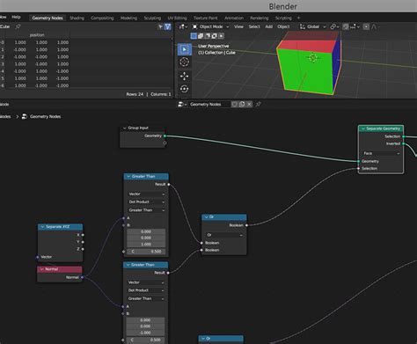Open the viewport View menu
Viewport: 417px width, 344px height.
pos(238,26)
